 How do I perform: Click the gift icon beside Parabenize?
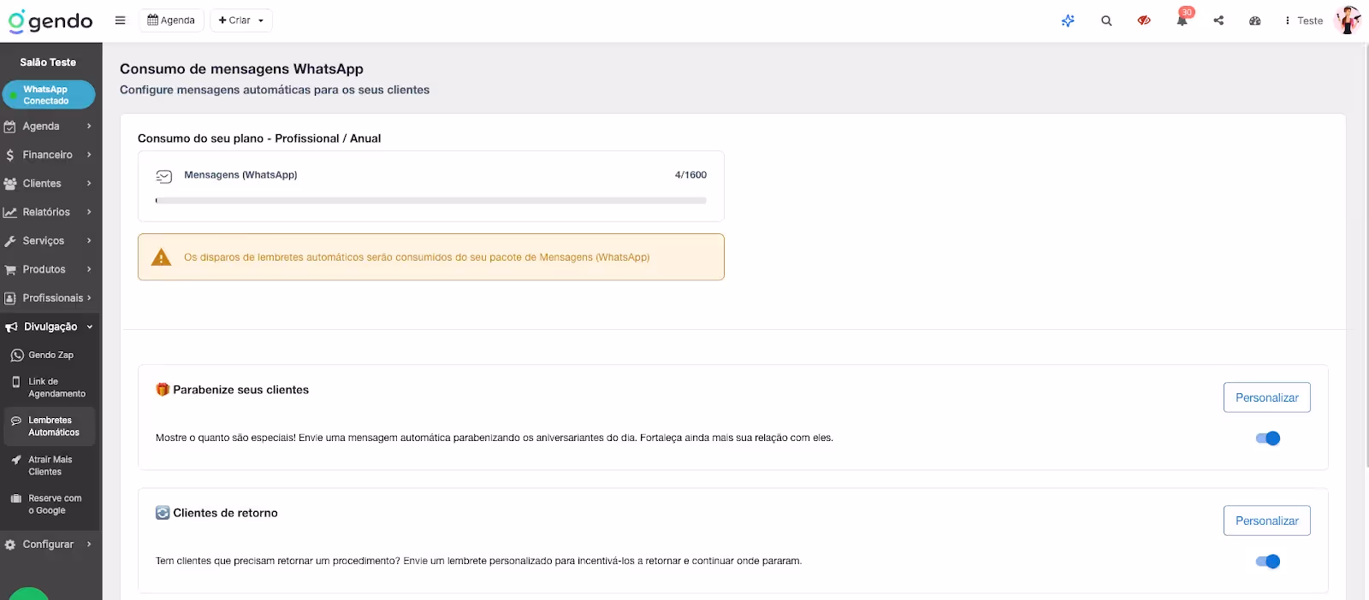pyautogui.click(x=163, y=390)
